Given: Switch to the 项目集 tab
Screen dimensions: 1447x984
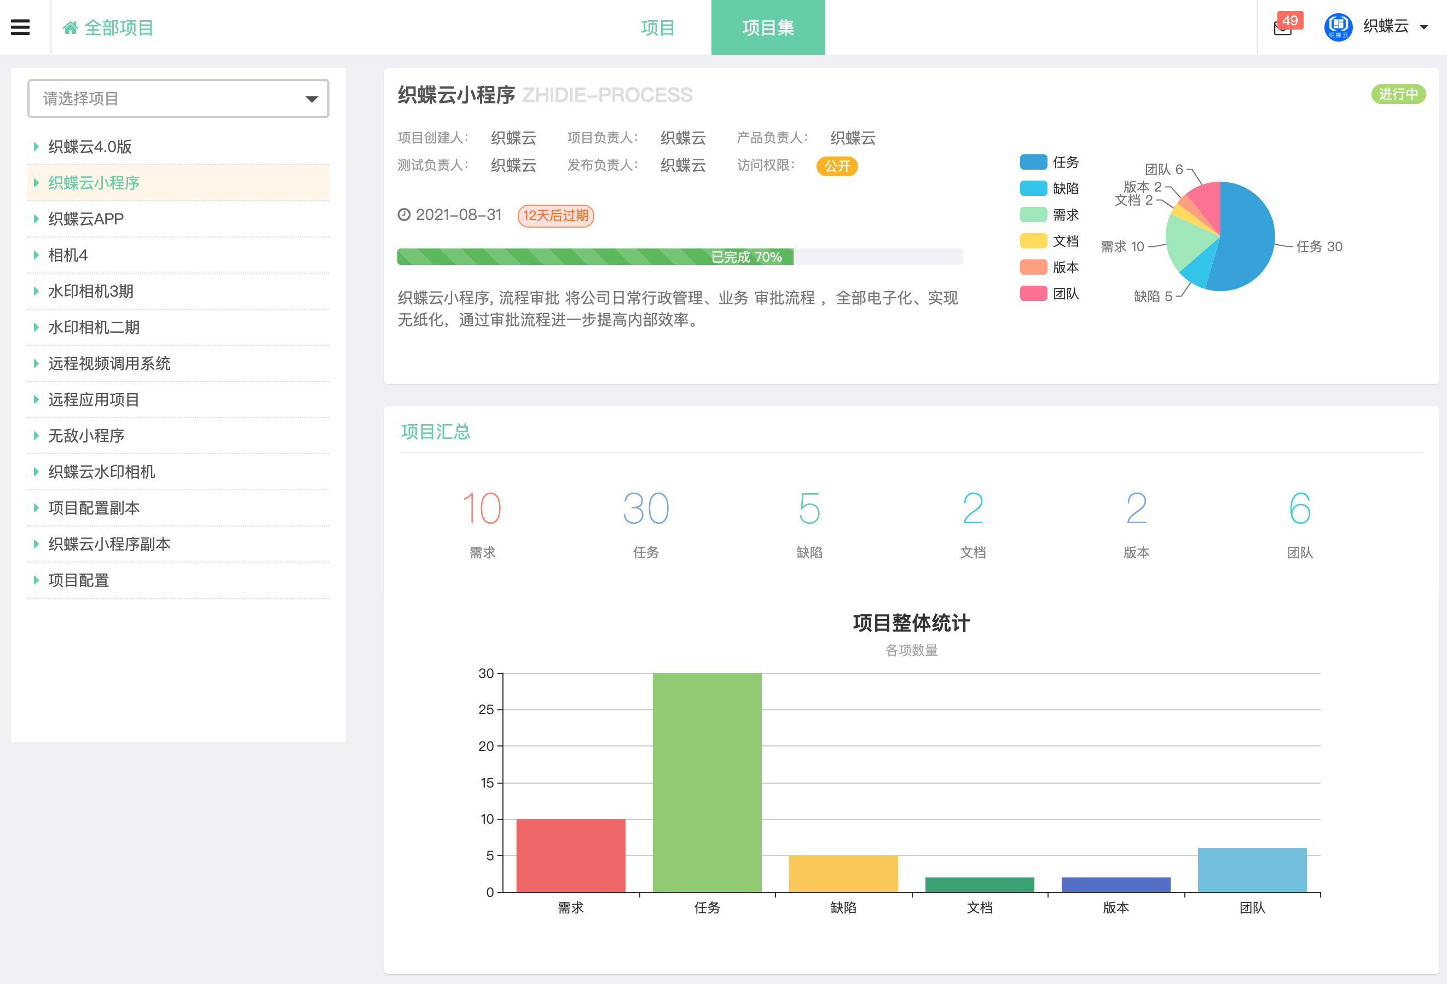Looking at the screenshot, I should (x=768, y=27).
